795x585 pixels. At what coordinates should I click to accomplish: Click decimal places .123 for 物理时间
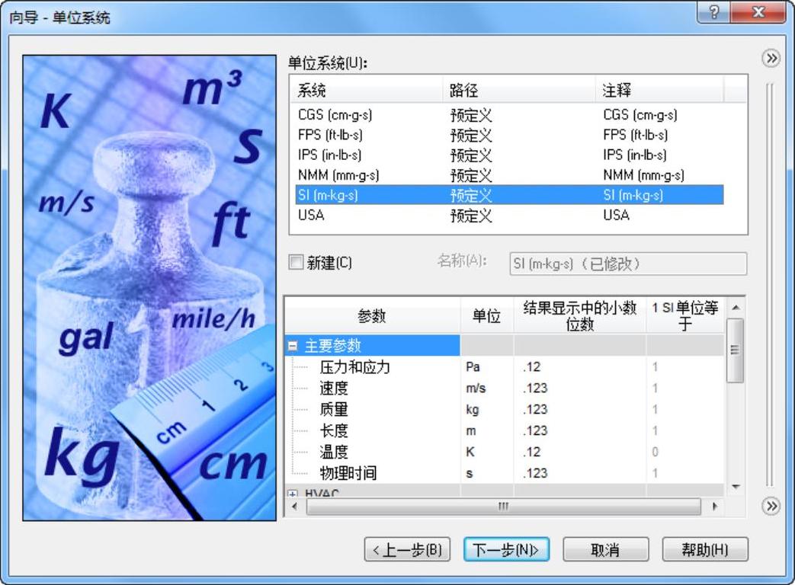(x=580, y=473)
